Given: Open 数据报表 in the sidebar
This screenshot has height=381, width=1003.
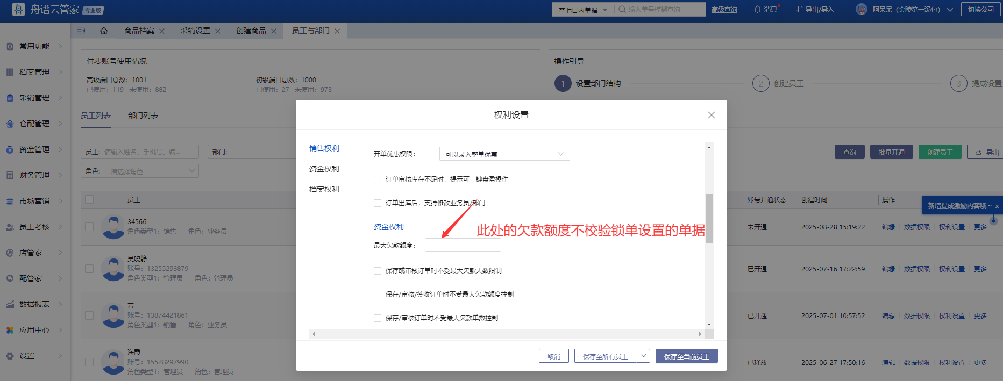Looking at the screenshot, I should tap(34, 304).
